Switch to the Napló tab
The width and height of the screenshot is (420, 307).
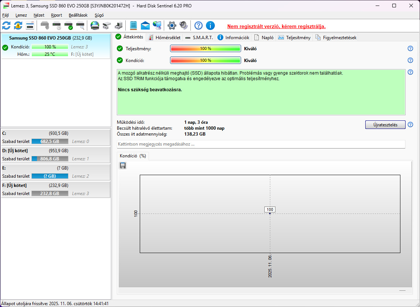click(264, 37)
